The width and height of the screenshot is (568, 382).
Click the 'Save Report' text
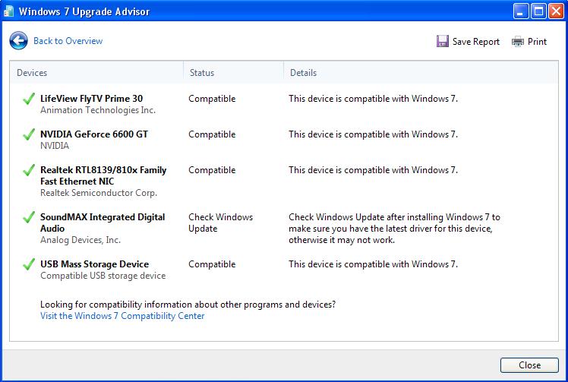tap(476, 42)
